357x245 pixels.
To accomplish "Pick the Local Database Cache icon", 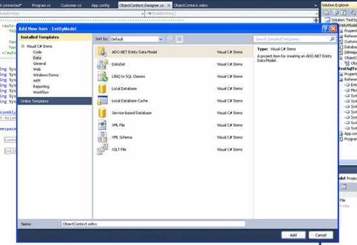I will (x=102, y=101).
